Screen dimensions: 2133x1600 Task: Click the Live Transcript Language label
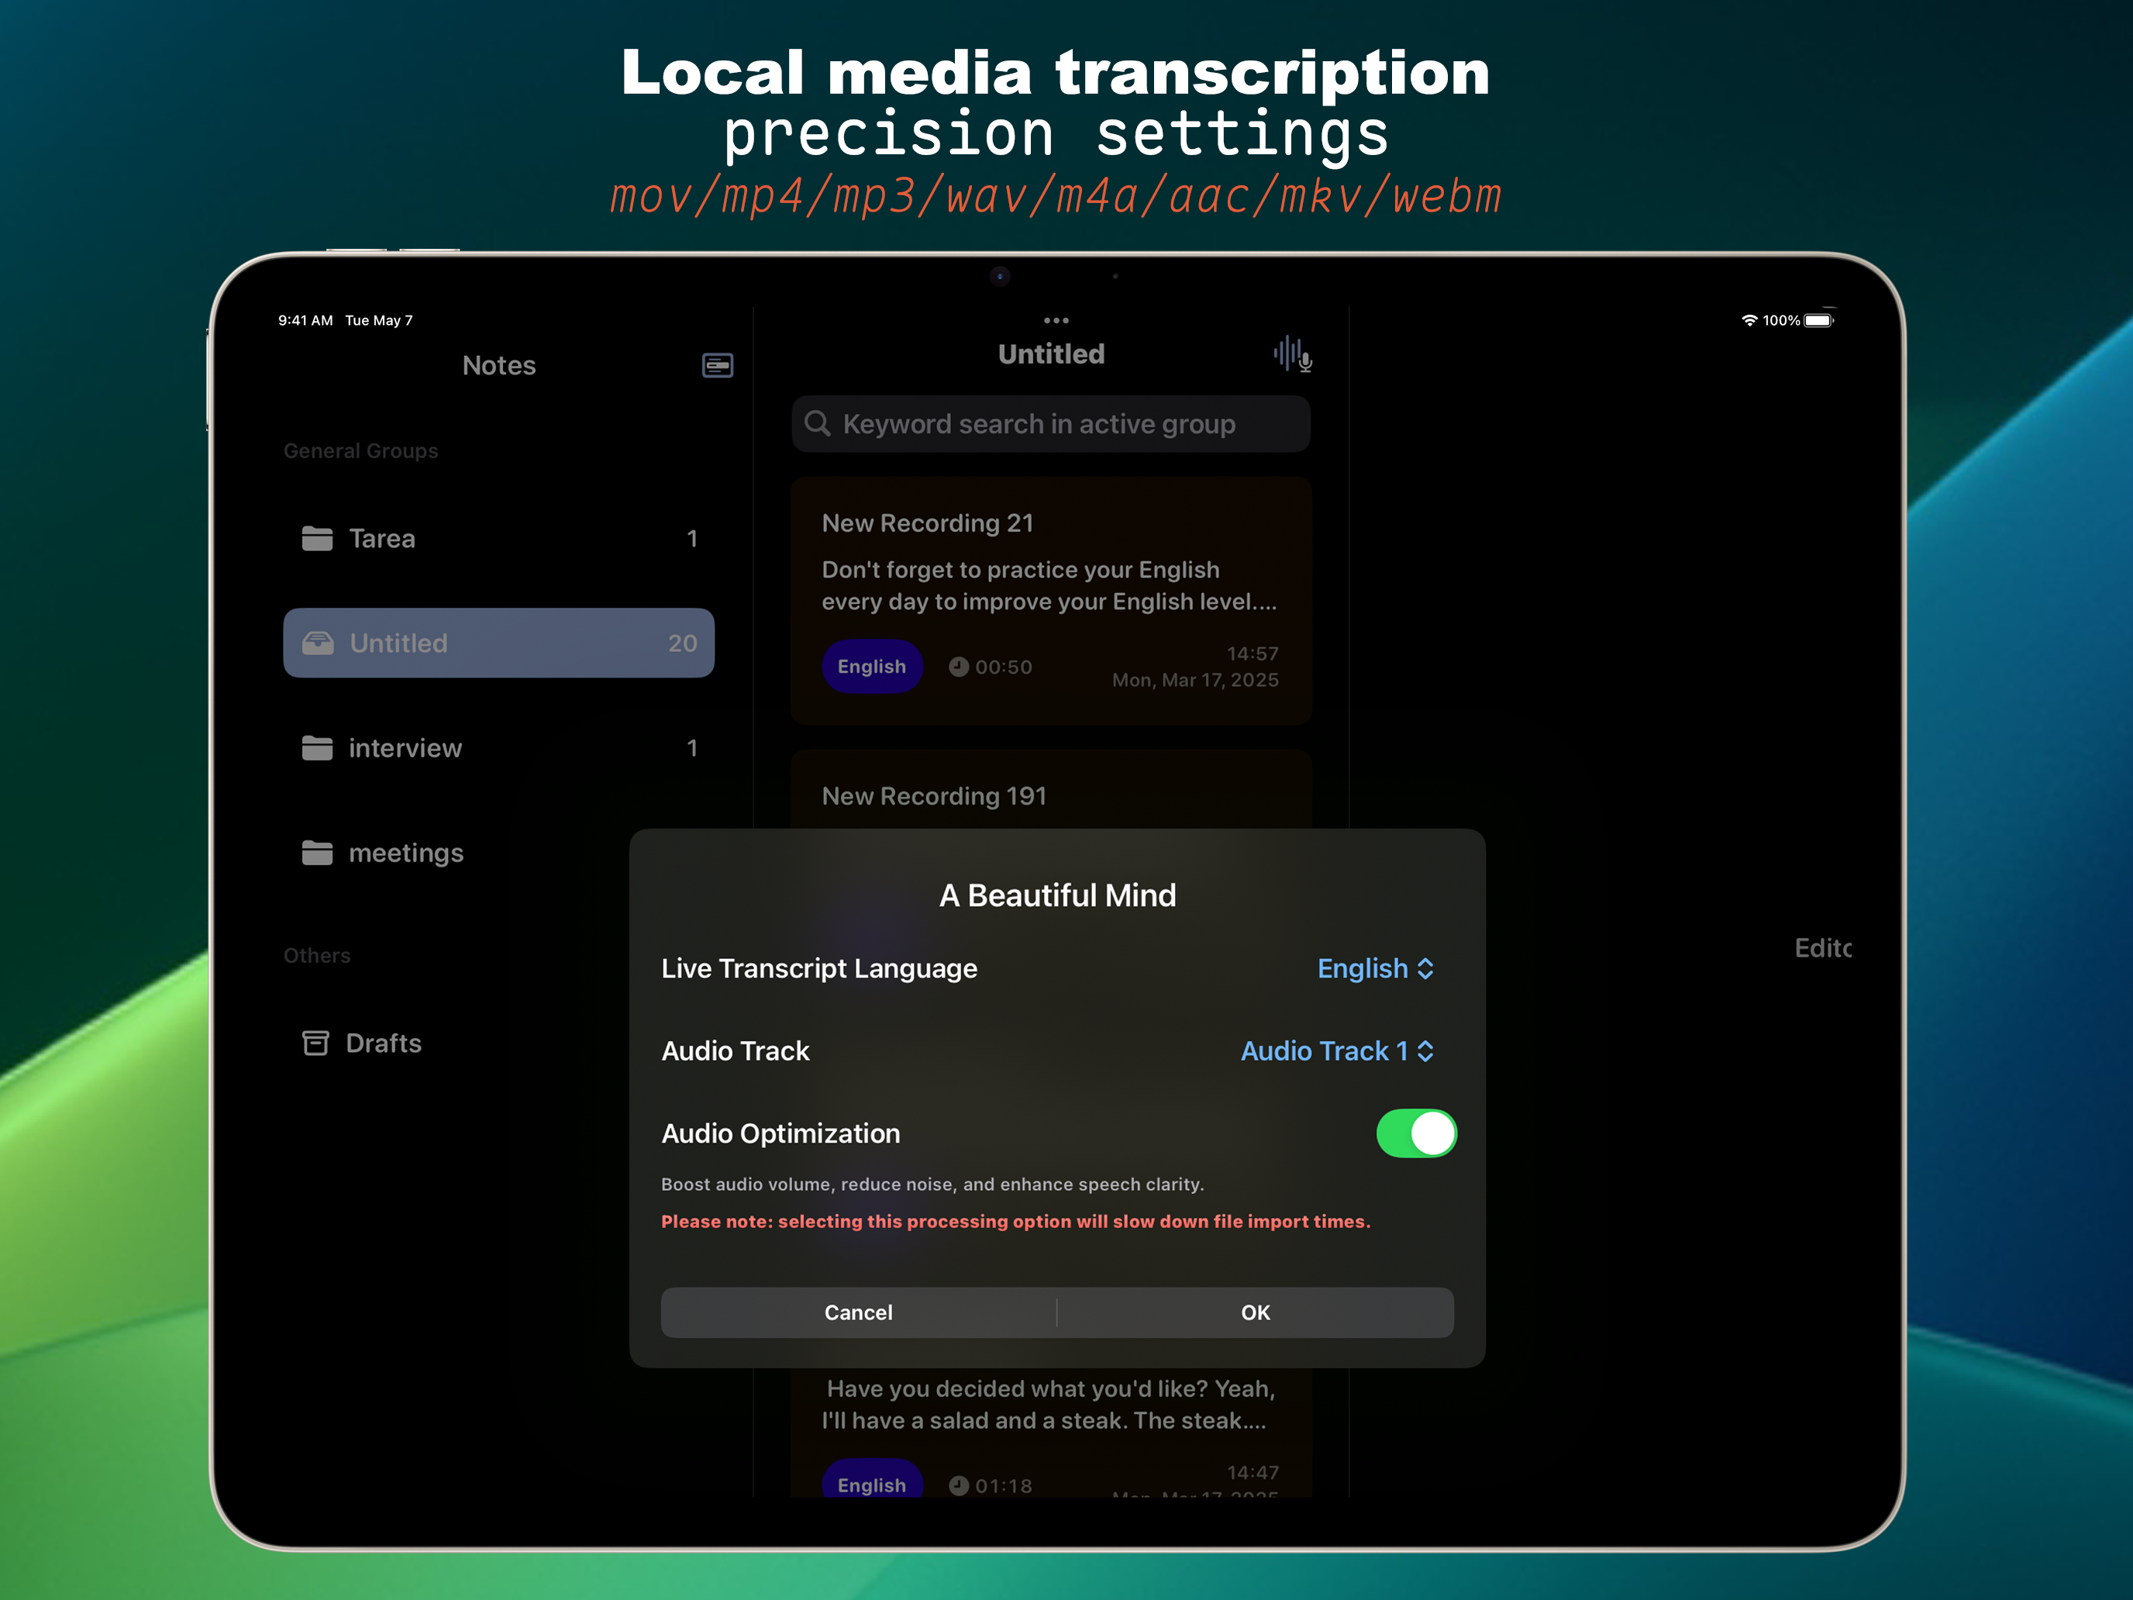(x=820, y=968)
